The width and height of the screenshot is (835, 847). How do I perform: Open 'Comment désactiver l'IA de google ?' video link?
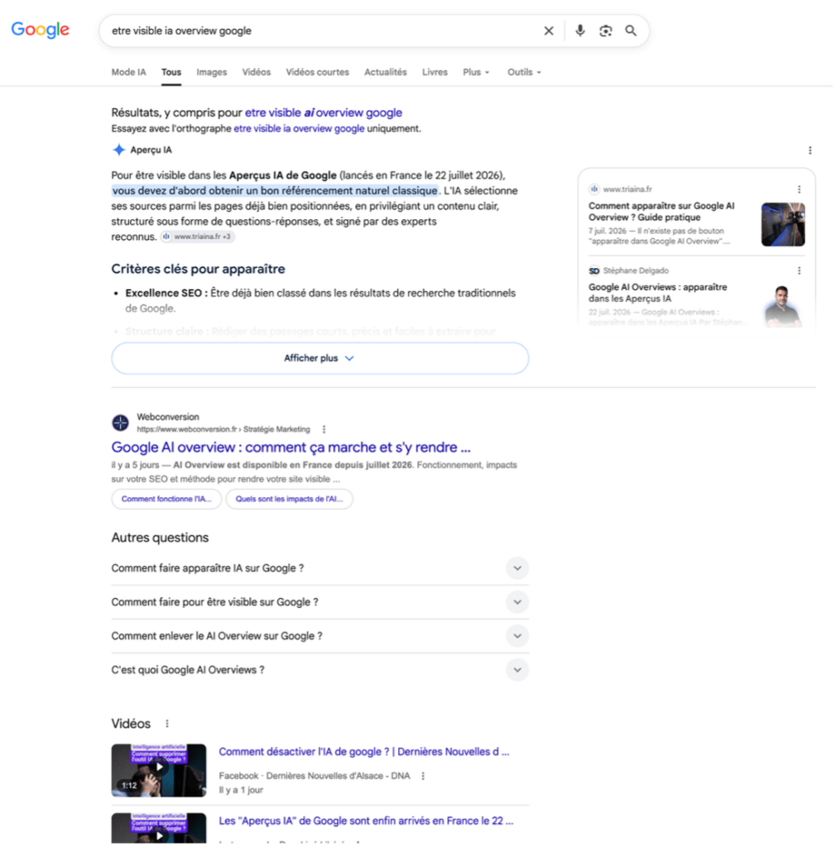click(x=365, y=753)
